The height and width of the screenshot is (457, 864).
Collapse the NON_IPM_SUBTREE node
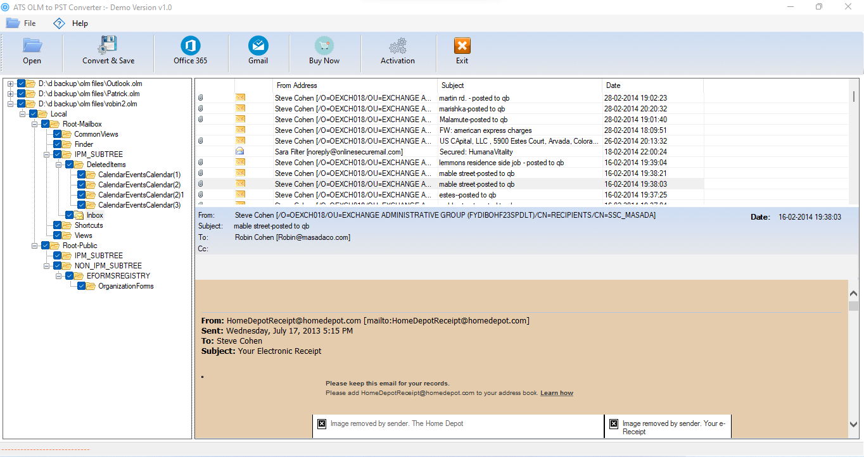(x=46, y=266)
